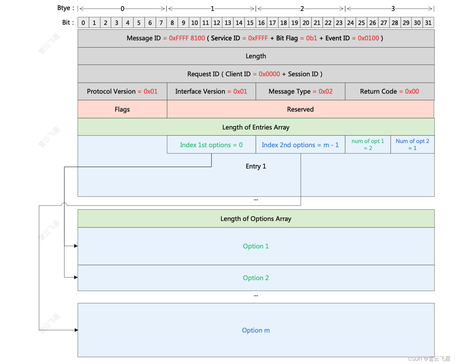Click the arrowhead pointing to Option m
Viewport: 455px width, 364px height.
(76, 330)
